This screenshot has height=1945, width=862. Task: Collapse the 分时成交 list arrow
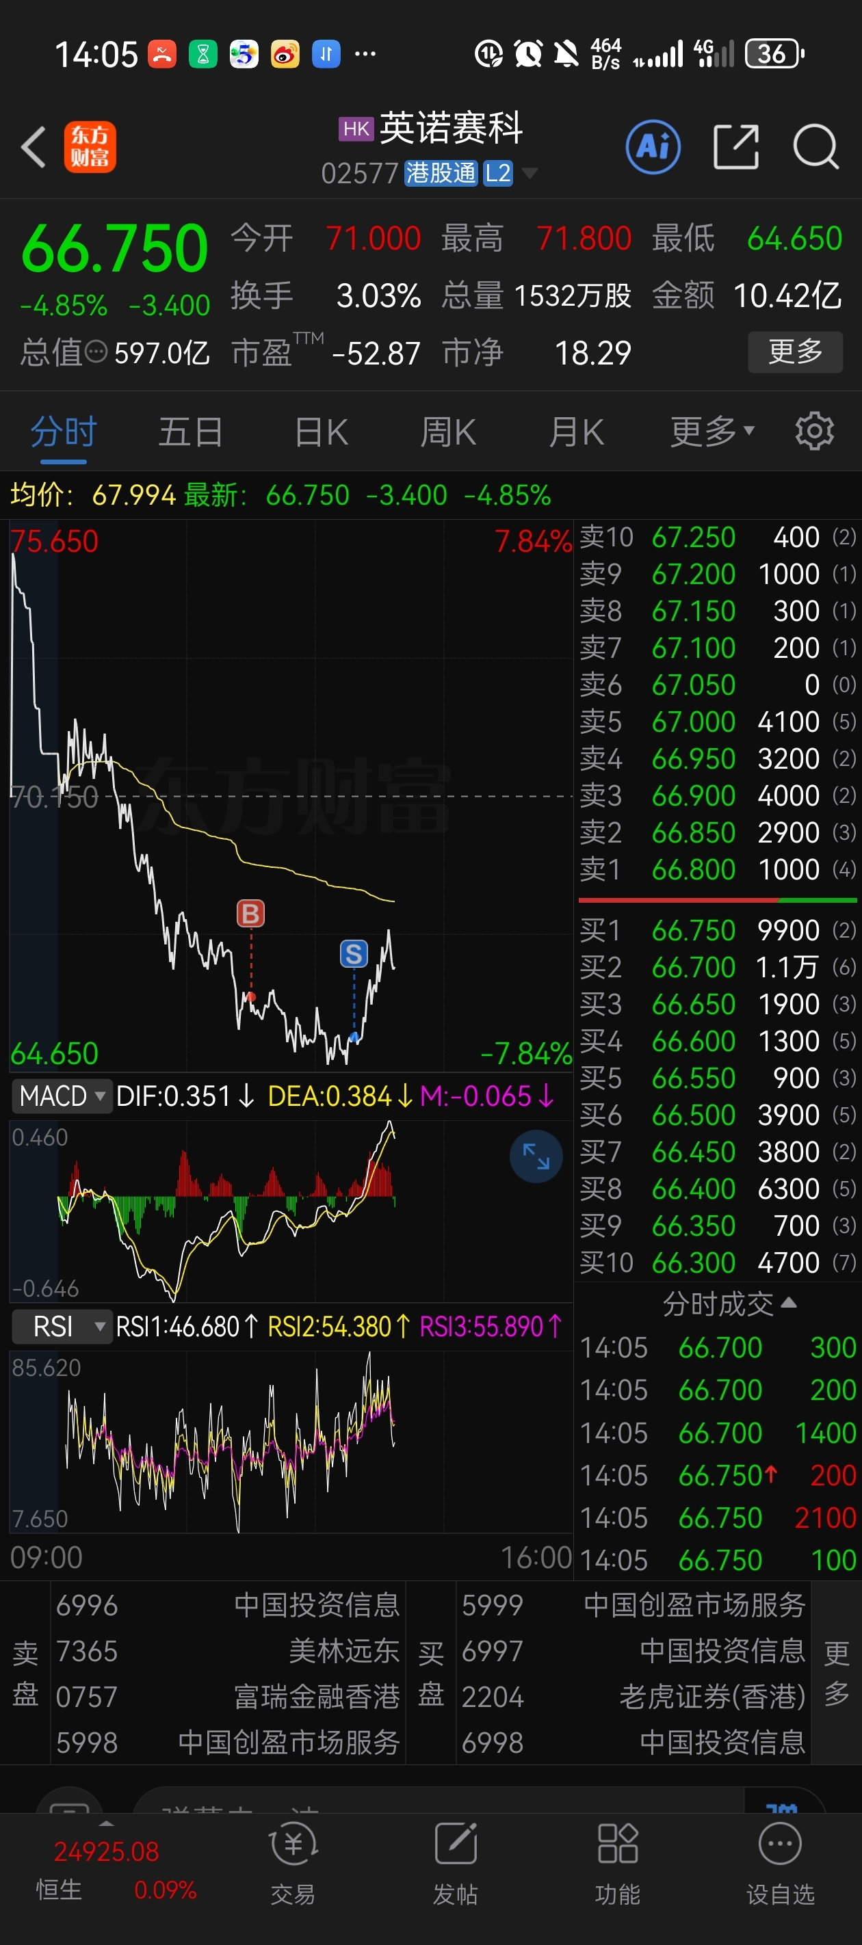[788, 1304]
